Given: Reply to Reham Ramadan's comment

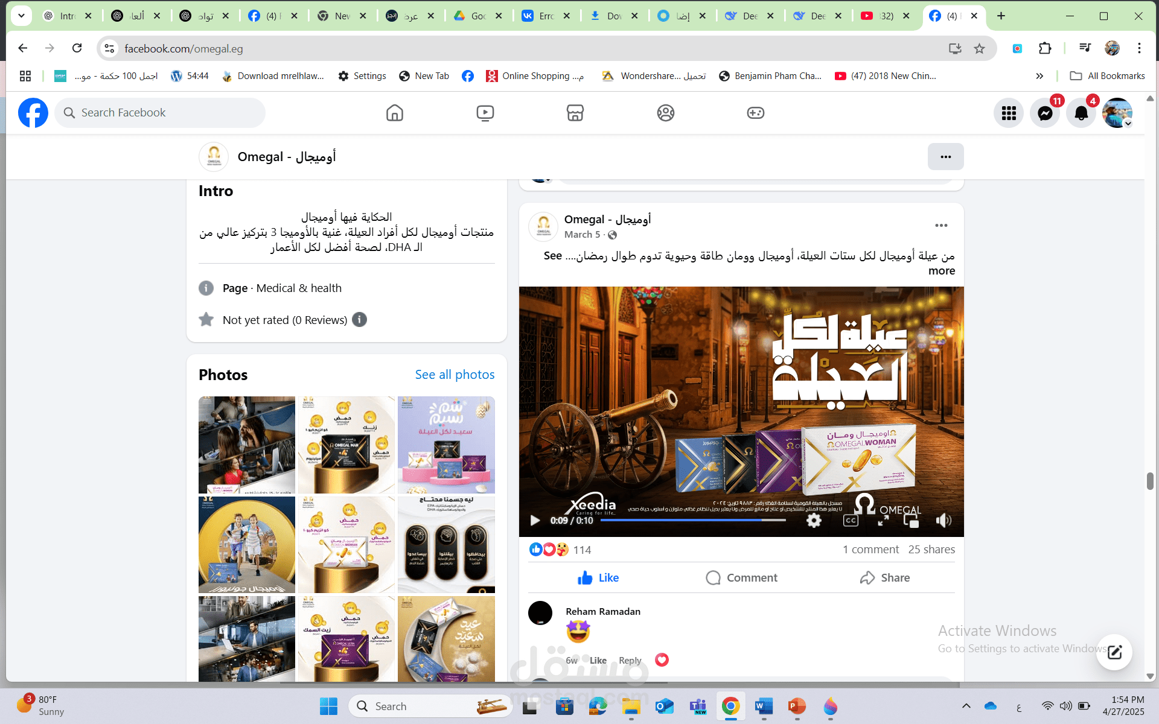Looking at the screenshot, I should coord(630,661).
